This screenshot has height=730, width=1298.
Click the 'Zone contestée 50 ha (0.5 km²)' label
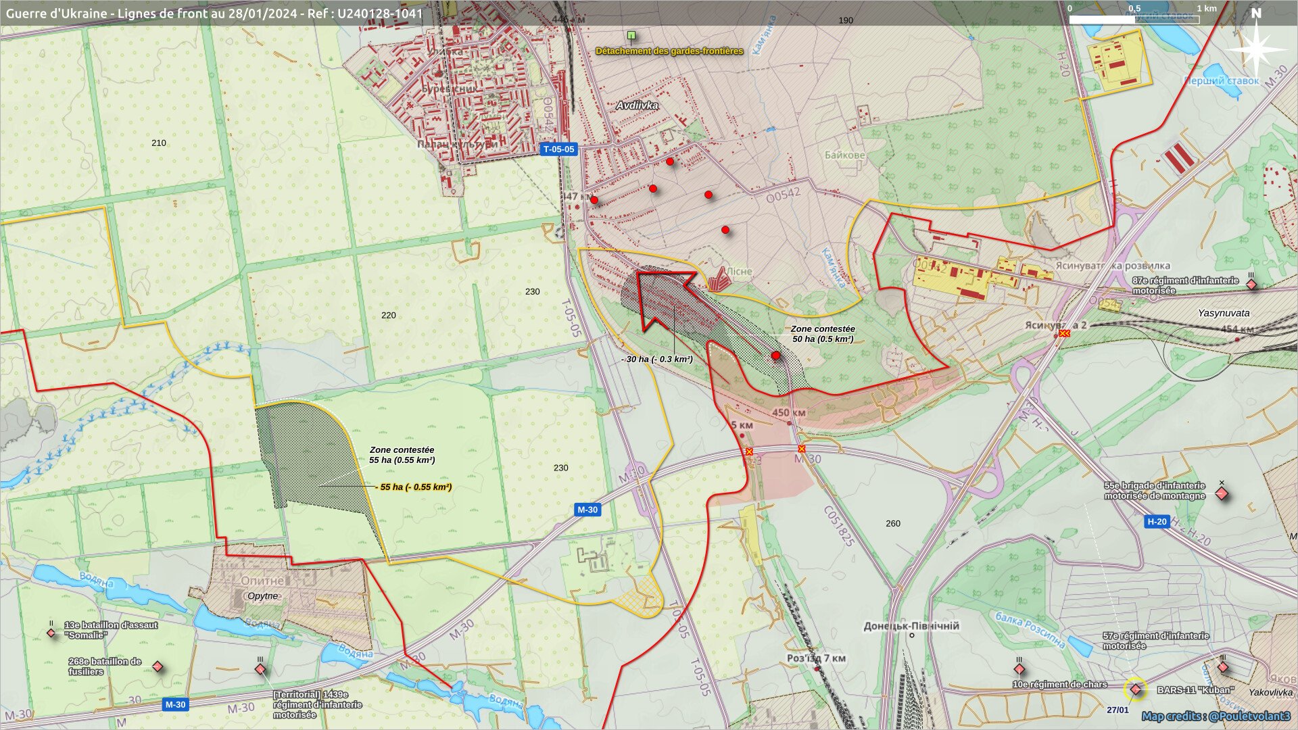coord(823,334)
